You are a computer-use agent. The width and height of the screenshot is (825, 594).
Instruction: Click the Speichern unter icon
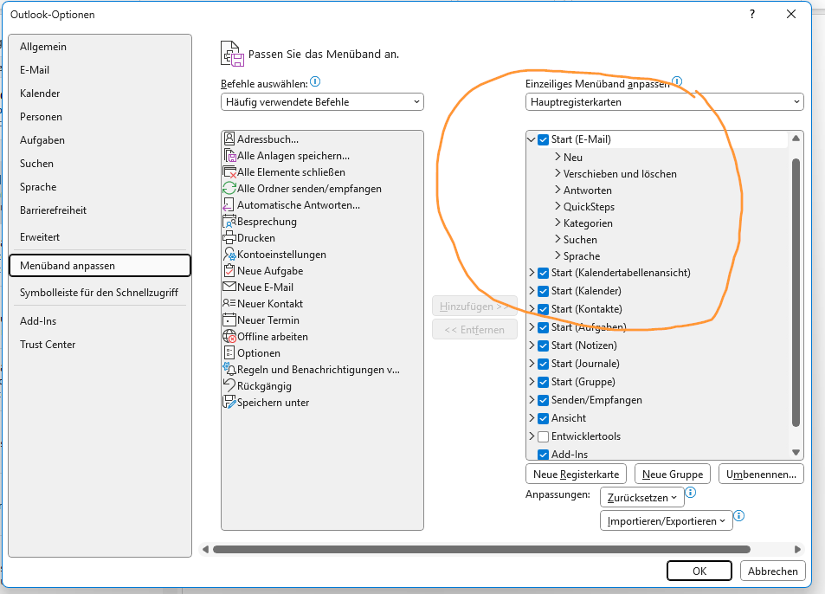tap(229, 402)
